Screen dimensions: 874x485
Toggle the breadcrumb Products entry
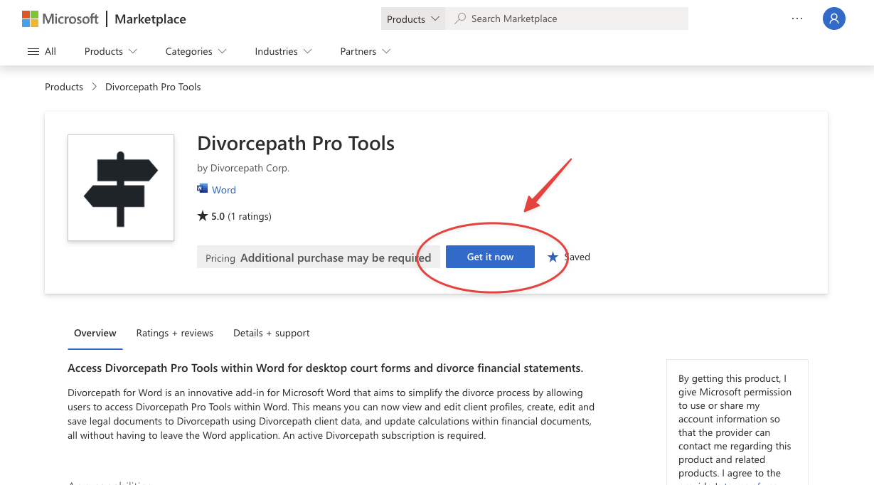tap(63, 87)
